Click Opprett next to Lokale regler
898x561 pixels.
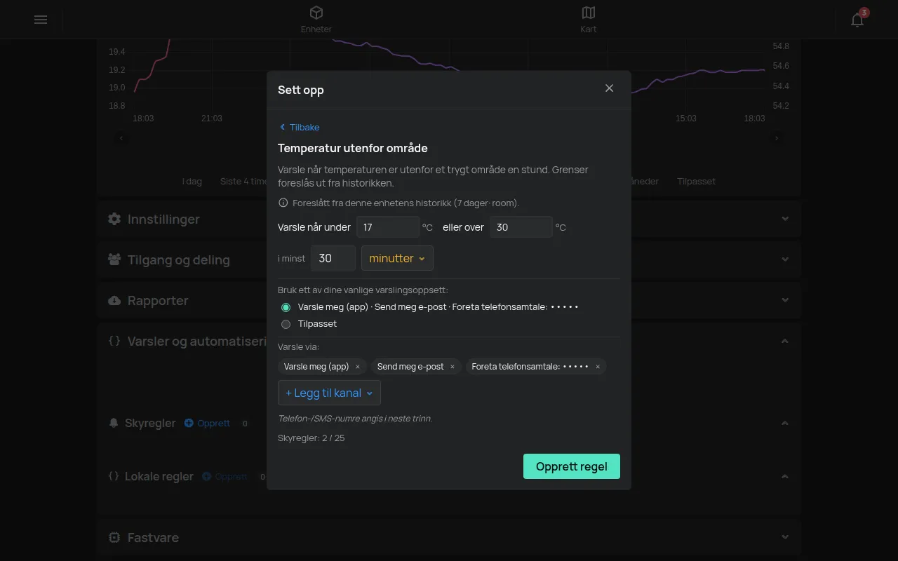pos(225,476)
